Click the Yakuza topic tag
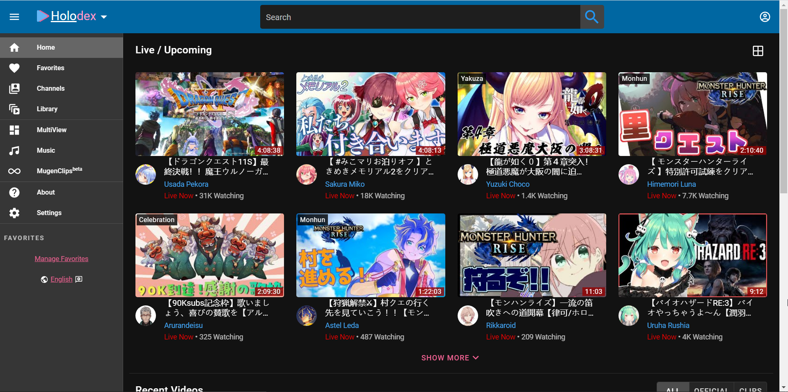The width and height of the screenshot is (788, 392). [x=472, y=78]
